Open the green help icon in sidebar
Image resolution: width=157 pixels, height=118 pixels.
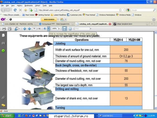coord(3,51)
